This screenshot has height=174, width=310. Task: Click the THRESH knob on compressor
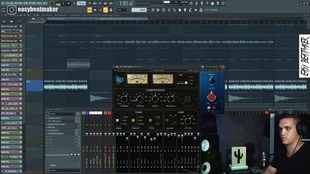coord(124,99)
